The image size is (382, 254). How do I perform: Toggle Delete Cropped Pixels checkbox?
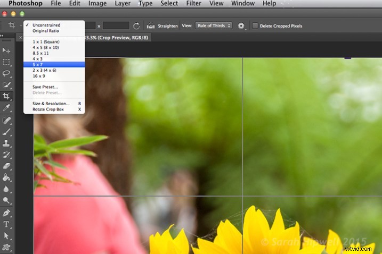(x=255, y=26)
